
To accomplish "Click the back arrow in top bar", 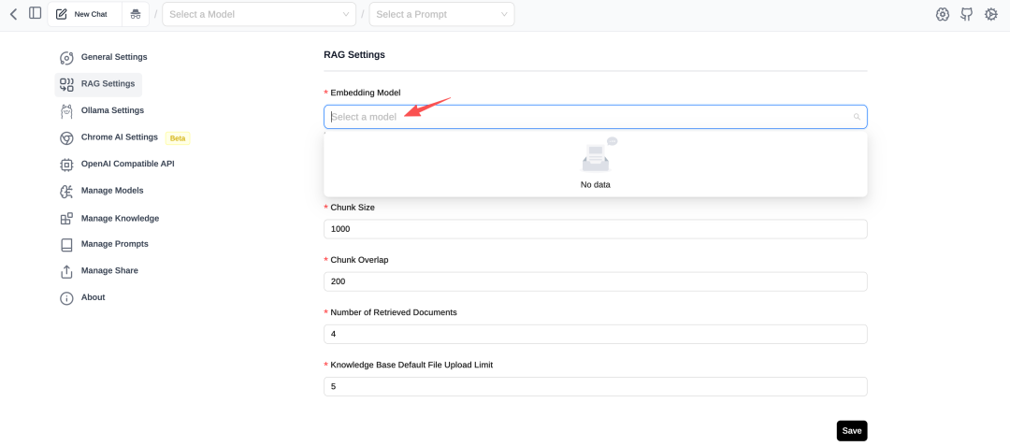I will click(x=13, y=14).
